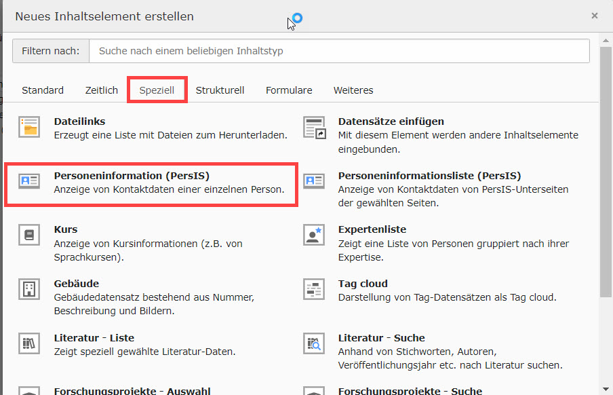Select the Literatur - Suche search icon

(x=314, y=343)
